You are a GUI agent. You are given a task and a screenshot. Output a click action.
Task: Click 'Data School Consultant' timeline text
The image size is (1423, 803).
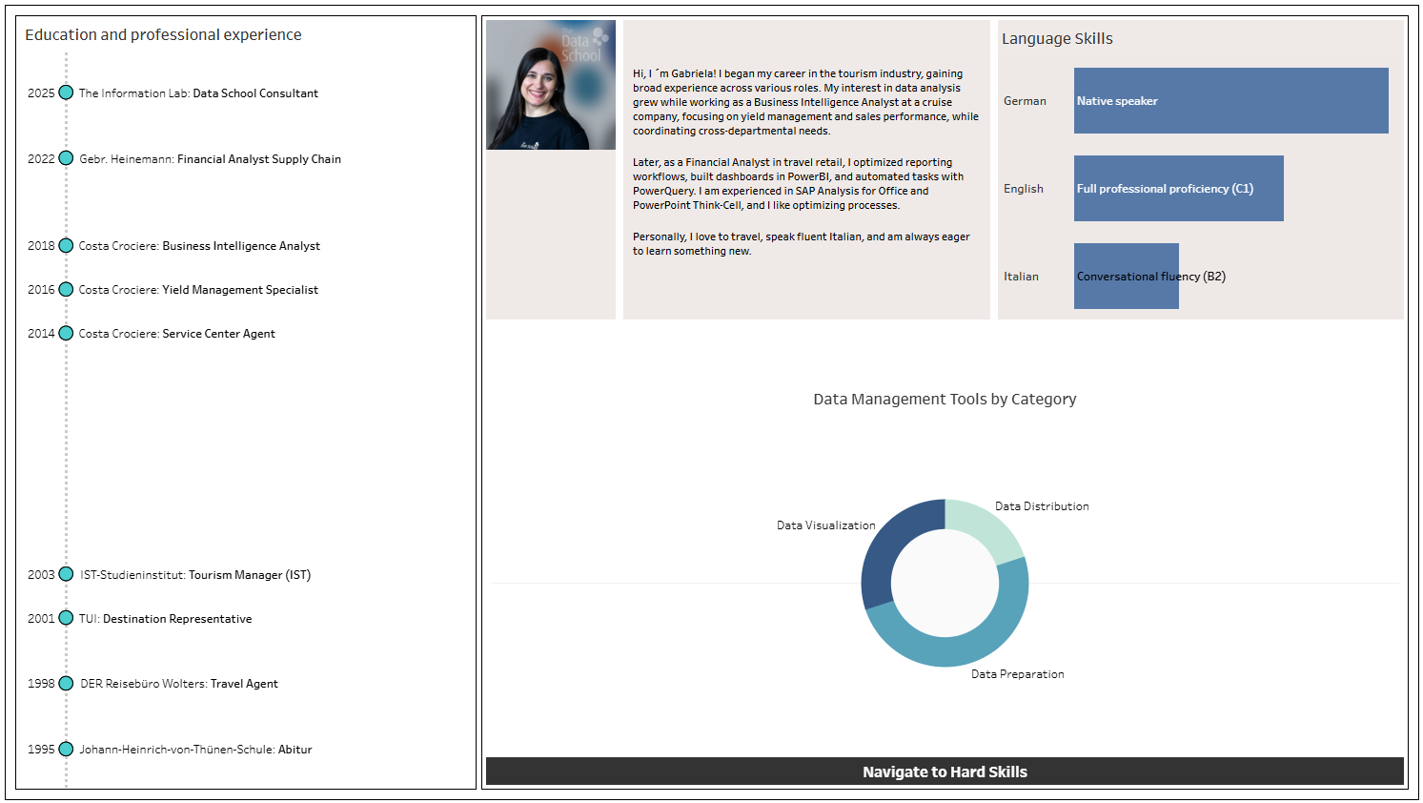[x=255, y=93]
